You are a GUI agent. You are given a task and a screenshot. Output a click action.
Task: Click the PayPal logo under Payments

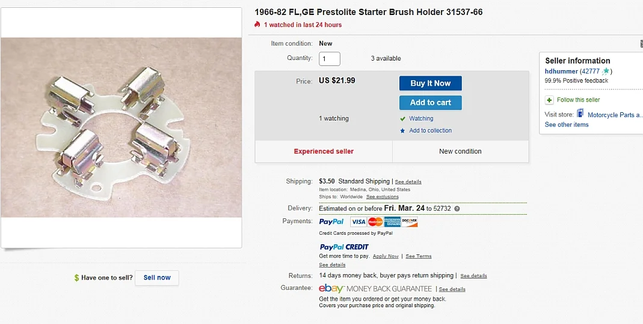[x=331, y=222]
